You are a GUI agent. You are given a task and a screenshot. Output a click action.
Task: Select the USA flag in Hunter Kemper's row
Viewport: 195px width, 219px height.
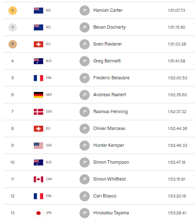click(38, 146)
